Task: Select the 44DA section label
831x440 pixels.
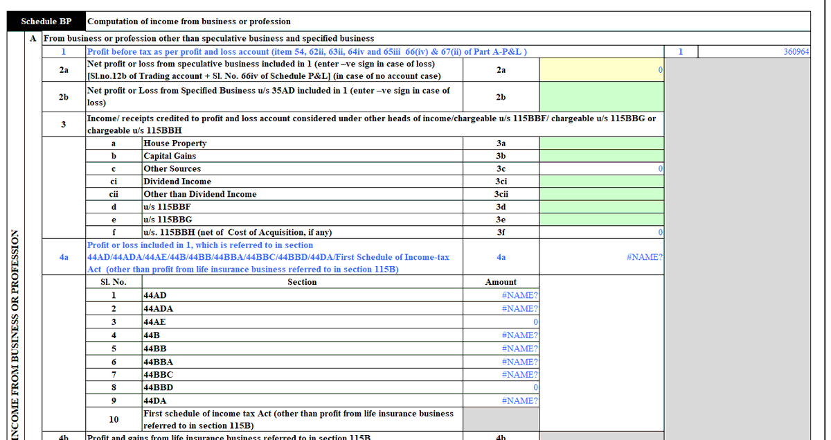Action: click(x=302, y=401)
